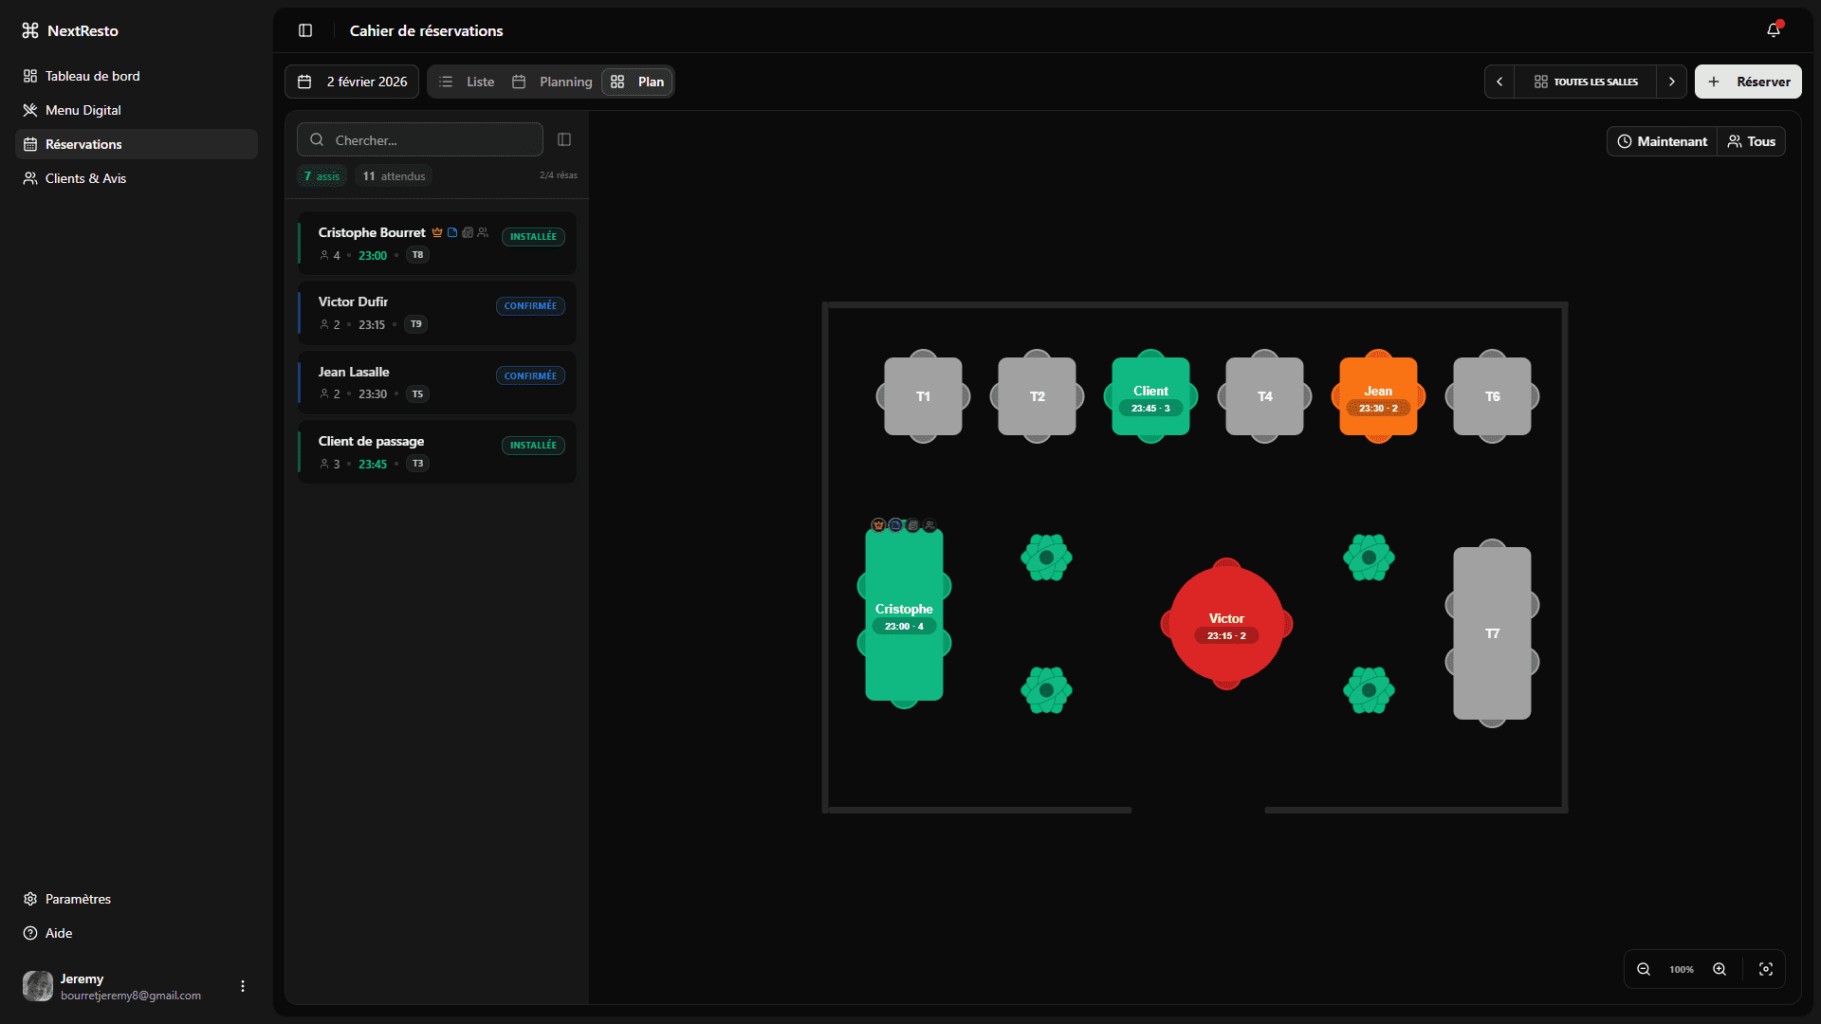
Task: Click the 7 assis filter pill
Action: coord(322,175)
